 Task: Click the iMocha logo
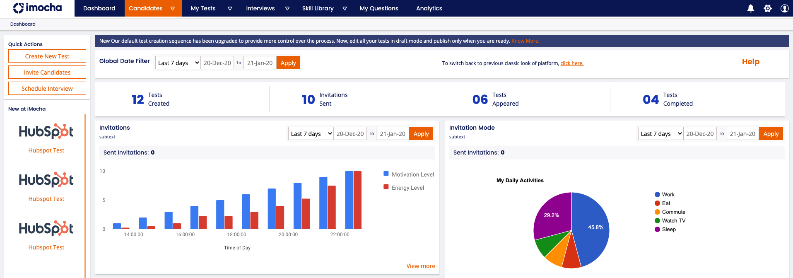tap(37, 8)
